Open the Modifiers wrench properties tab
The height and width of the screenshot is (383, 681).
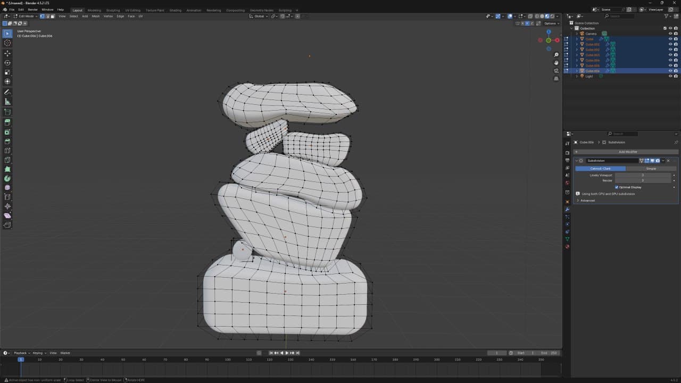click(x=567, y=209)
